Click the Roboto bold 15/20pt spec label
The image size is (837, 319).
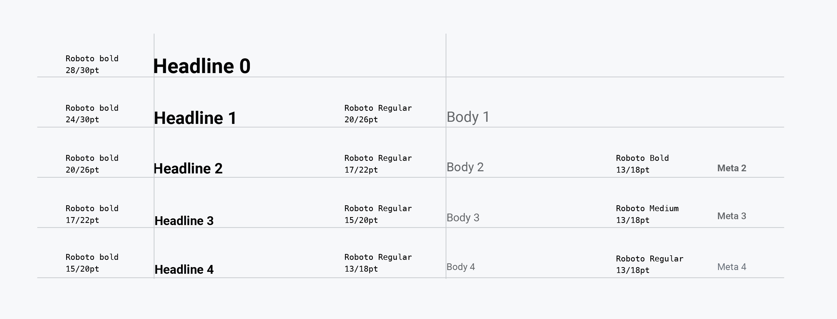[92, 263]
